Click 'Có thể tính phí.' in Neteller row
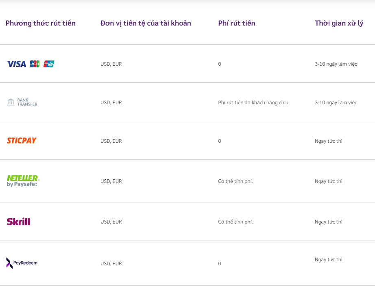 pos(235,181)
